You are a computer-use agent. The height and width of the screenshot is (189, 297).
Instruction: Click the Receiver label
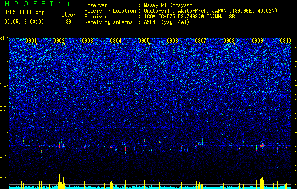96,17
